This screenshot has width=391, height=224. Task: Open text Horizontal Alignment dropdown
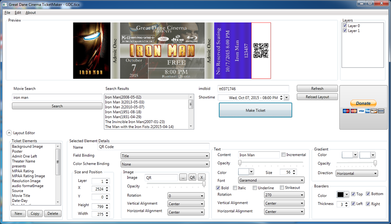(x=284, y=211)
